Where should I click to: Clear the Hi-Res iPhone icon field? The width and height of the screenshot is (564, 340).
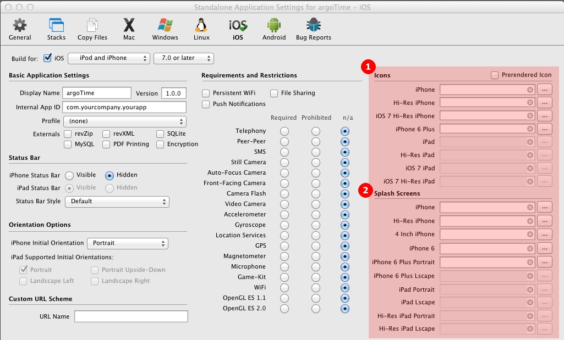point(530,103)
